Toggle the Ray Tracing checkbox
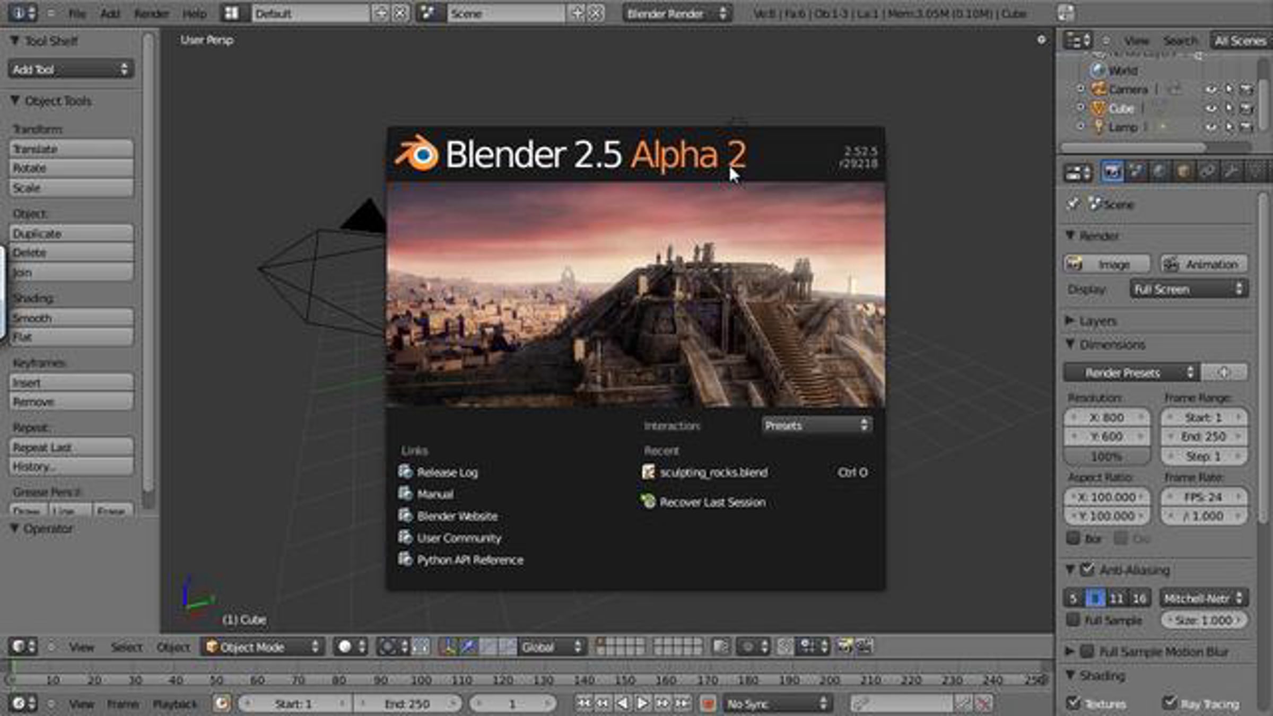The image size is (1273, 716). [1169, 703]
